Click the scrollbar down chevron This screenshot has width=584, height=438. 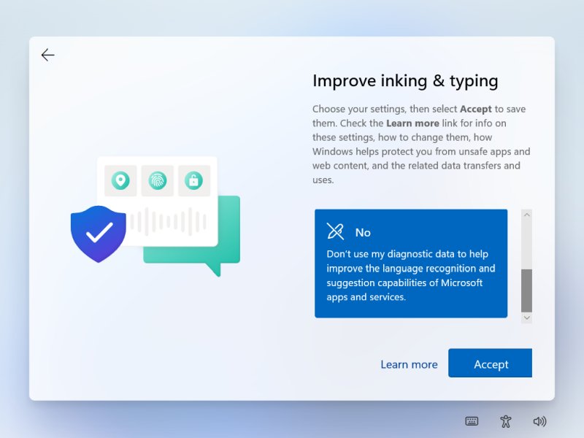527,318
